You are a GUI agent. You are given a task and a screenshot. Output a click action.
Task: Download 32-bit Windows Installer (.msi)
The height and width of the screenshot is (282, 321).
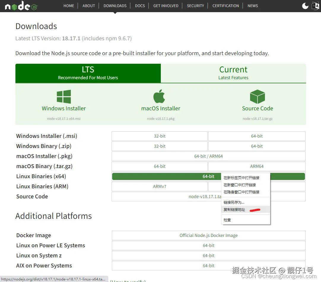click(160, 136)
